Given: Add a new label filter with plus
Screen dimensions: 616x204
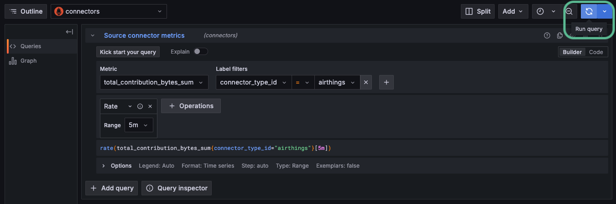Looking at the screenshot, I should 386,82.
